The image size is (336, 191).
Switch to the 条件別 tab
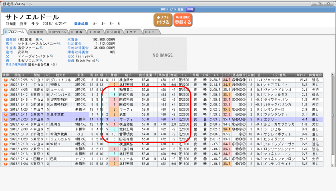pos(37,32)
